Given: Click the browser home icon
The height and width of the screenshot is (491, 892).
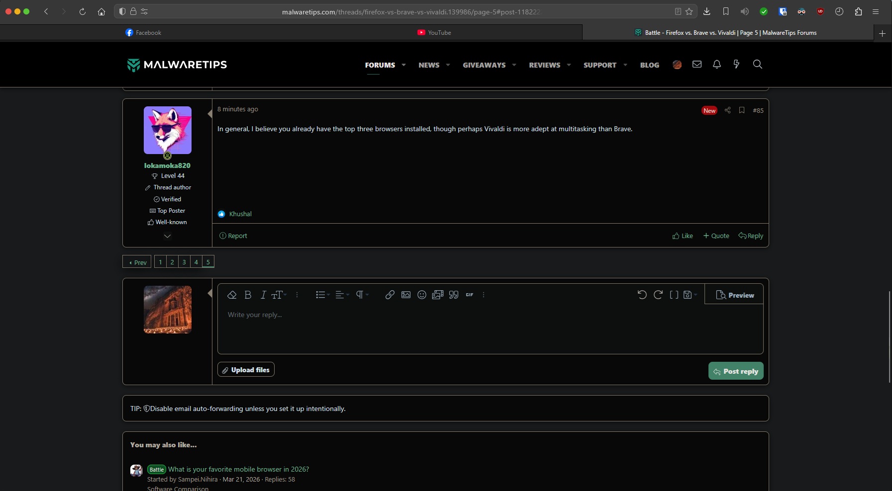Looking at the screenshot, I should (x=101, y=11).
